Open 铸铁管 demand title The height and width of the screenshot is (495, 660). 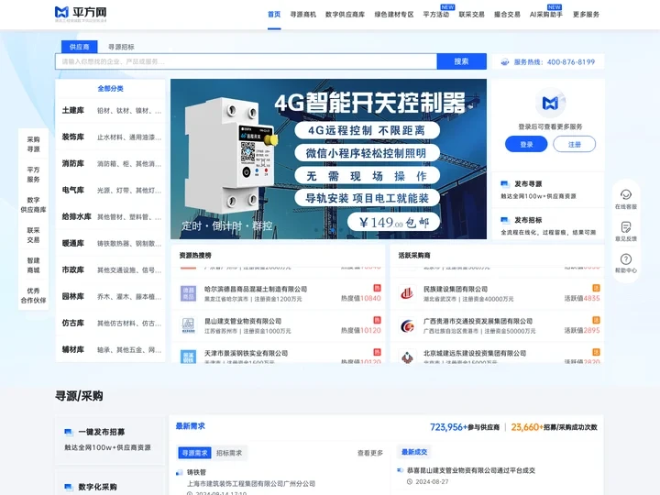point(196,473)
